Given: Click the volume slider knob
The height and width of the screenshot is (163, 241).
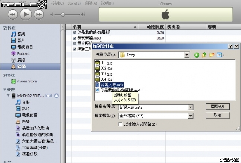Looking at the screenshot, I should click(x=63, y=15).
